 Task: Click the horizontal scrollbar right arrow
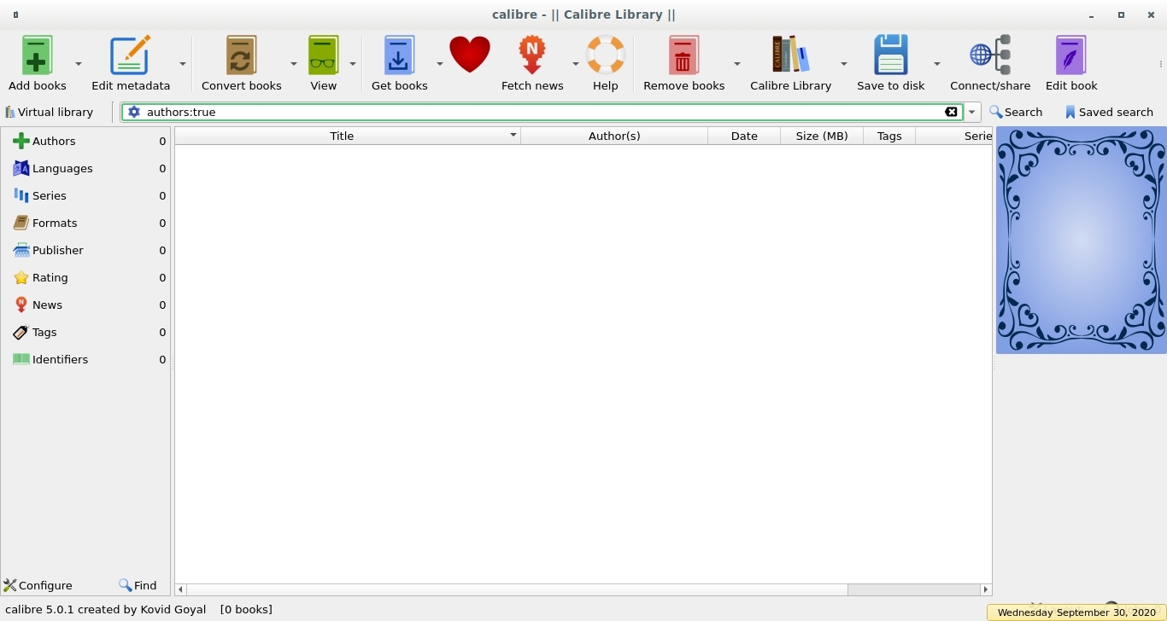click(985, 589)
